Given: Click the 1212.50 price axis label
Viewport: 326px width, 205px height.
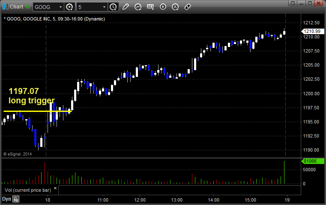Looking at the screenshot, I should [311, 23].
